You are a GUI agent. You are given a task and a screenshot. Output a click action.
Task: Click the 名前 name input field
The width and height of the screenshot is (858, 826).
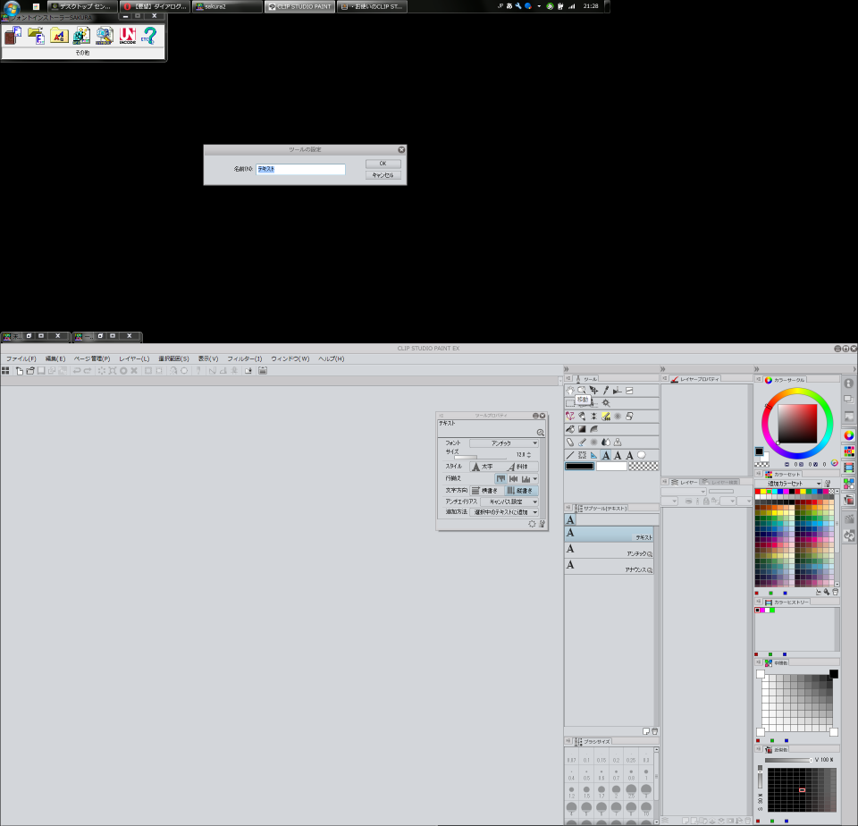(x=300, y=169)
